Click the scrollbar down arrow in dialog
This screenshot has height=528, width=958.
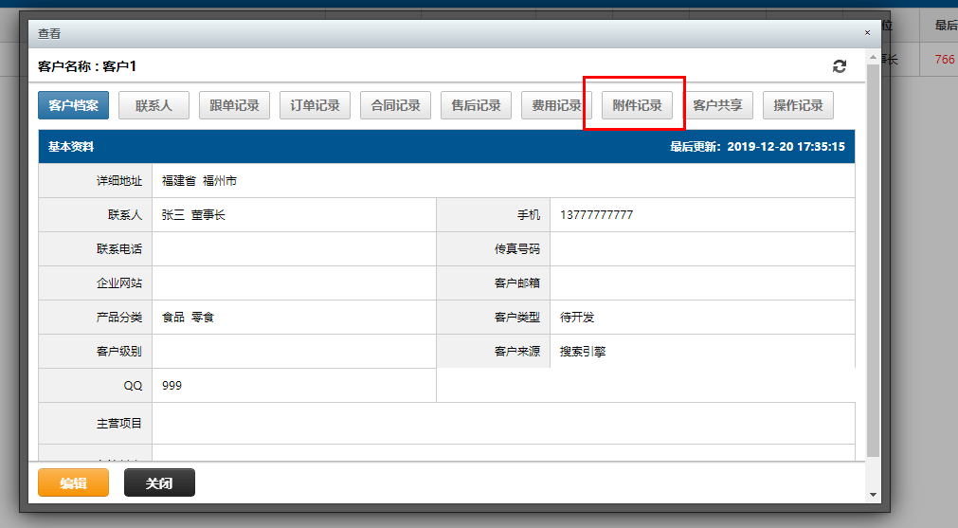click(x=873, y=495)
